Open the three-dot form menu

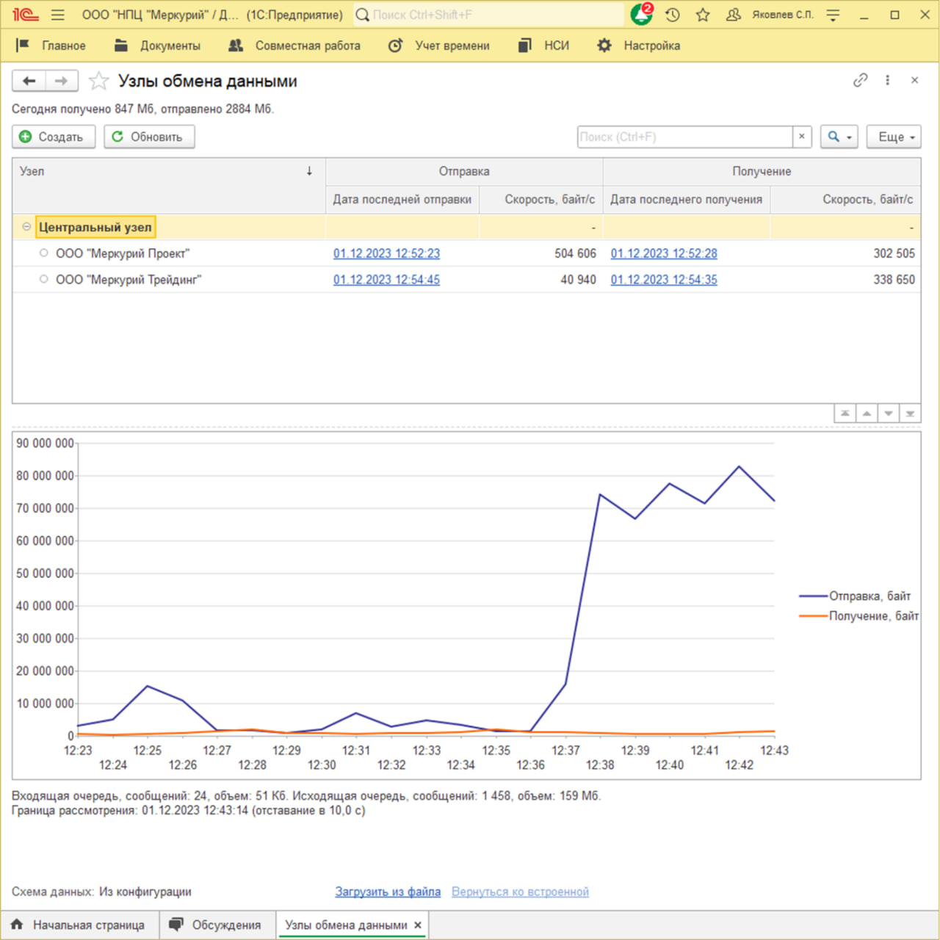[x=887, y=80]
